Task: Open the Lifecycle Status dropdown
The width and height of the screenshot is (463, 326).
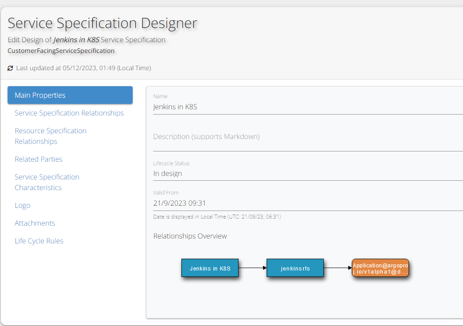Action: (x=306, y=174)
